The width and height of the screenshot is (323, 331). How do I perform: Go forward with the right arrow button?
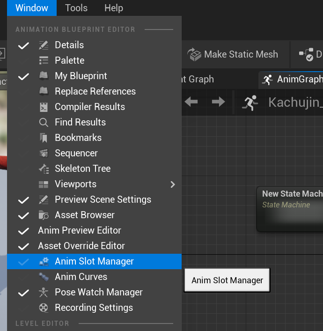pos(218,102)
